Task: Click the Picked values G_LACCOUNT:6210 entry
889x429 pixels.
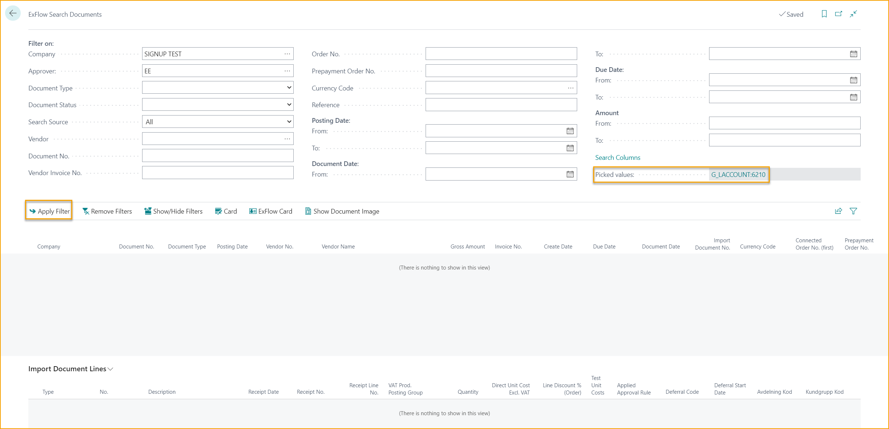Action: click(739, 174)
